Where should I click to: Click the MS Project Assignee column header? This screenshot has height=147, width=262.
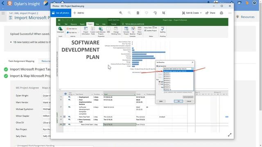[x=27, y=88]
